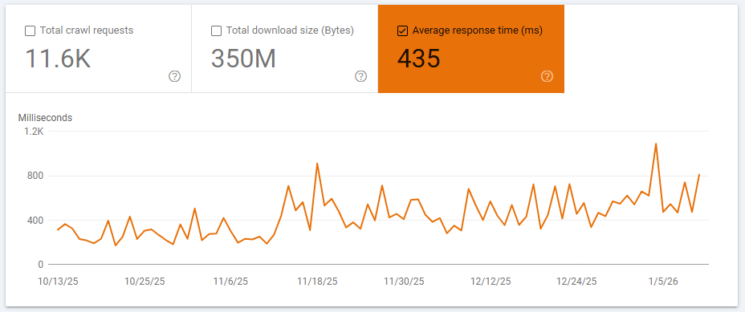Select the Total crawl requests 11.6K card
Image resolution: width=745 pixels, height=312 pixels.
click(99, 48)
